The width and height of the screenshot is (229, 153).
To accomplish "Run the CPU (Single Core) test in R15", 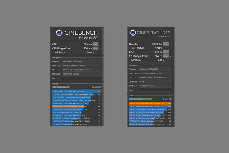I will pos(166,56).
